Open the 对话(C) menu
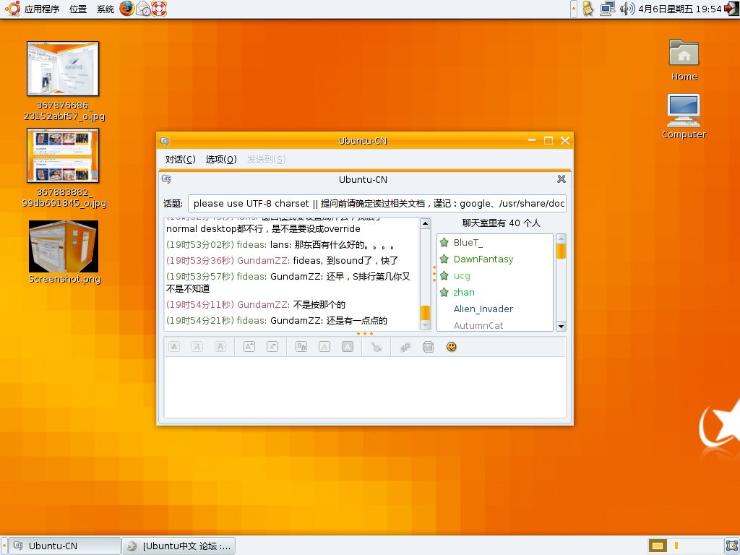Viewport: 740px width, 555px height. click(x=180, y=160)
